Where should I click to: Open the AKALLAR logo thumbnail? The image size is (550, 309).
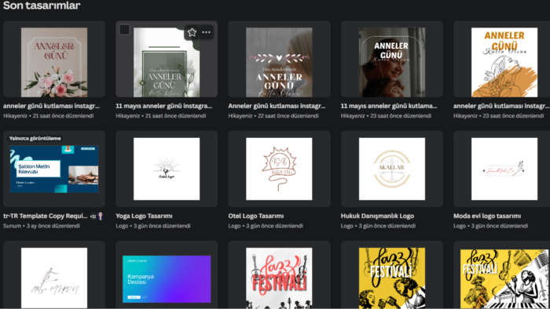(392, 169)
